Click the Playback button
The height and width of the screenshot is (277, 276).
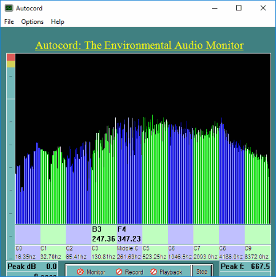[x=166, y=272]
